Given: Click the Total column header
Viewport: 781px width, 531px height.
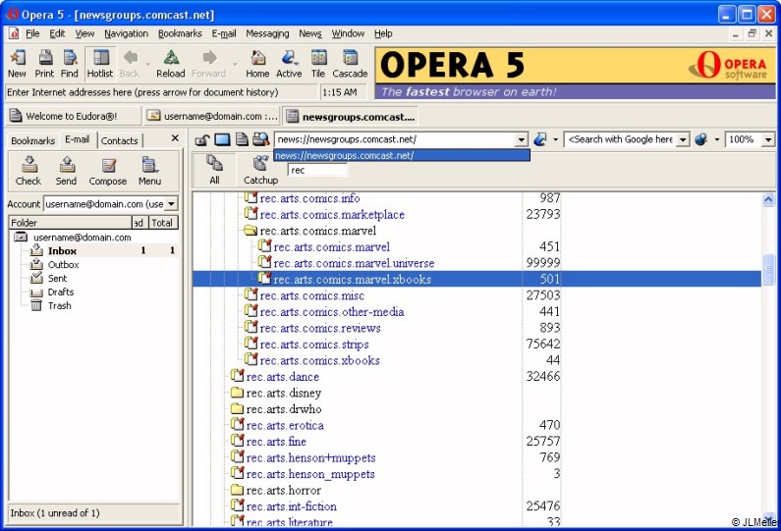Looking at the screenshot, I should [163, 223].
